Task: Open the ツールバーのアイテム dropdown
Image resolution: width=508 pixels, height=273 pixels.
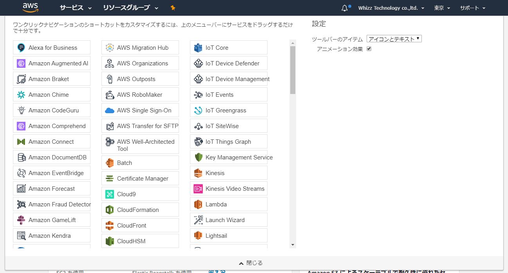Action: [x=393, y=38]
